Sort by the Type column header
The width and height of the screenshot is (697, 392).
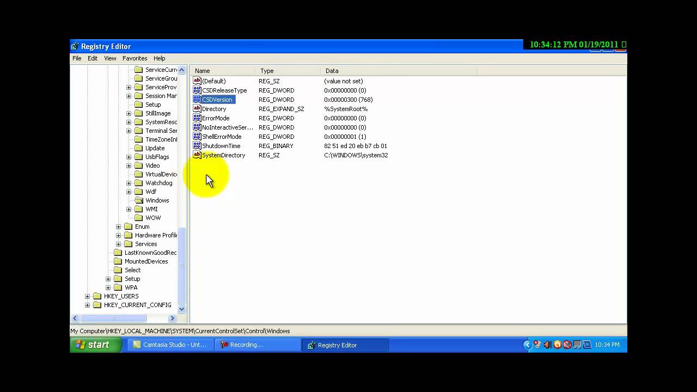288,71
